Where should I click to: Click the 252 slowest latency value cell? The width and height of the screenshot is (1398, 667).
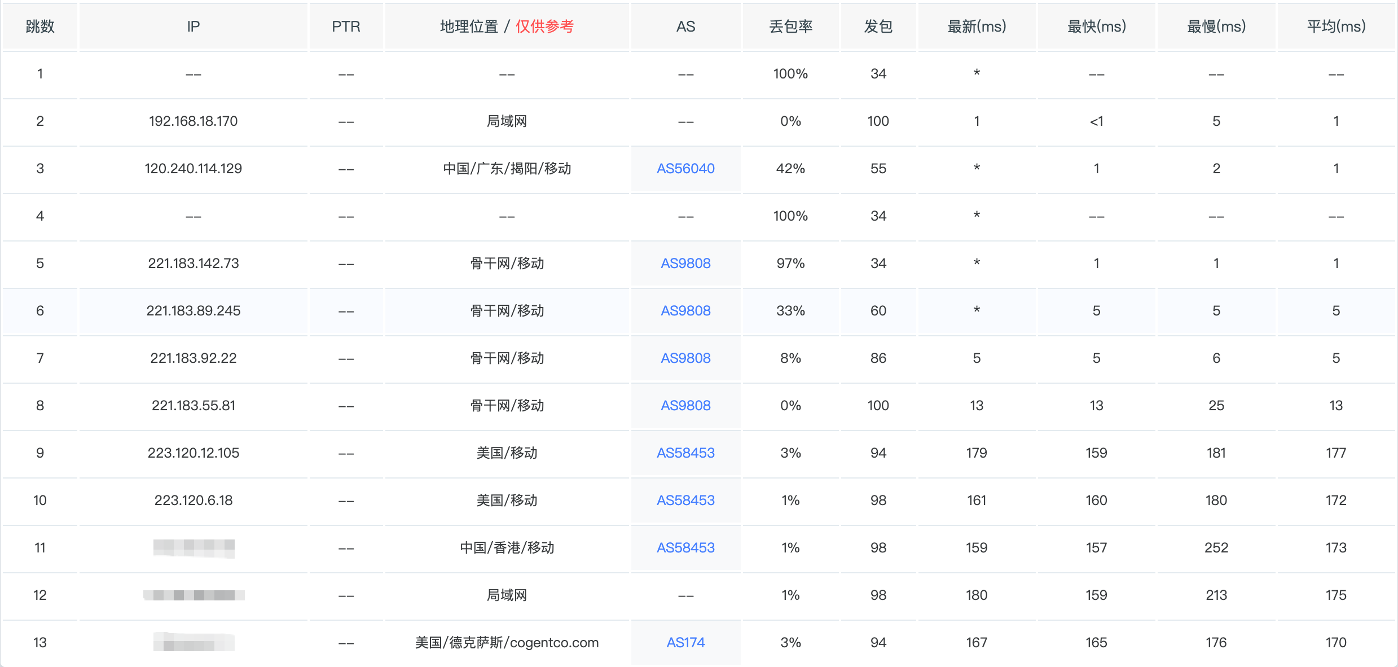(x=1216, y=548)
